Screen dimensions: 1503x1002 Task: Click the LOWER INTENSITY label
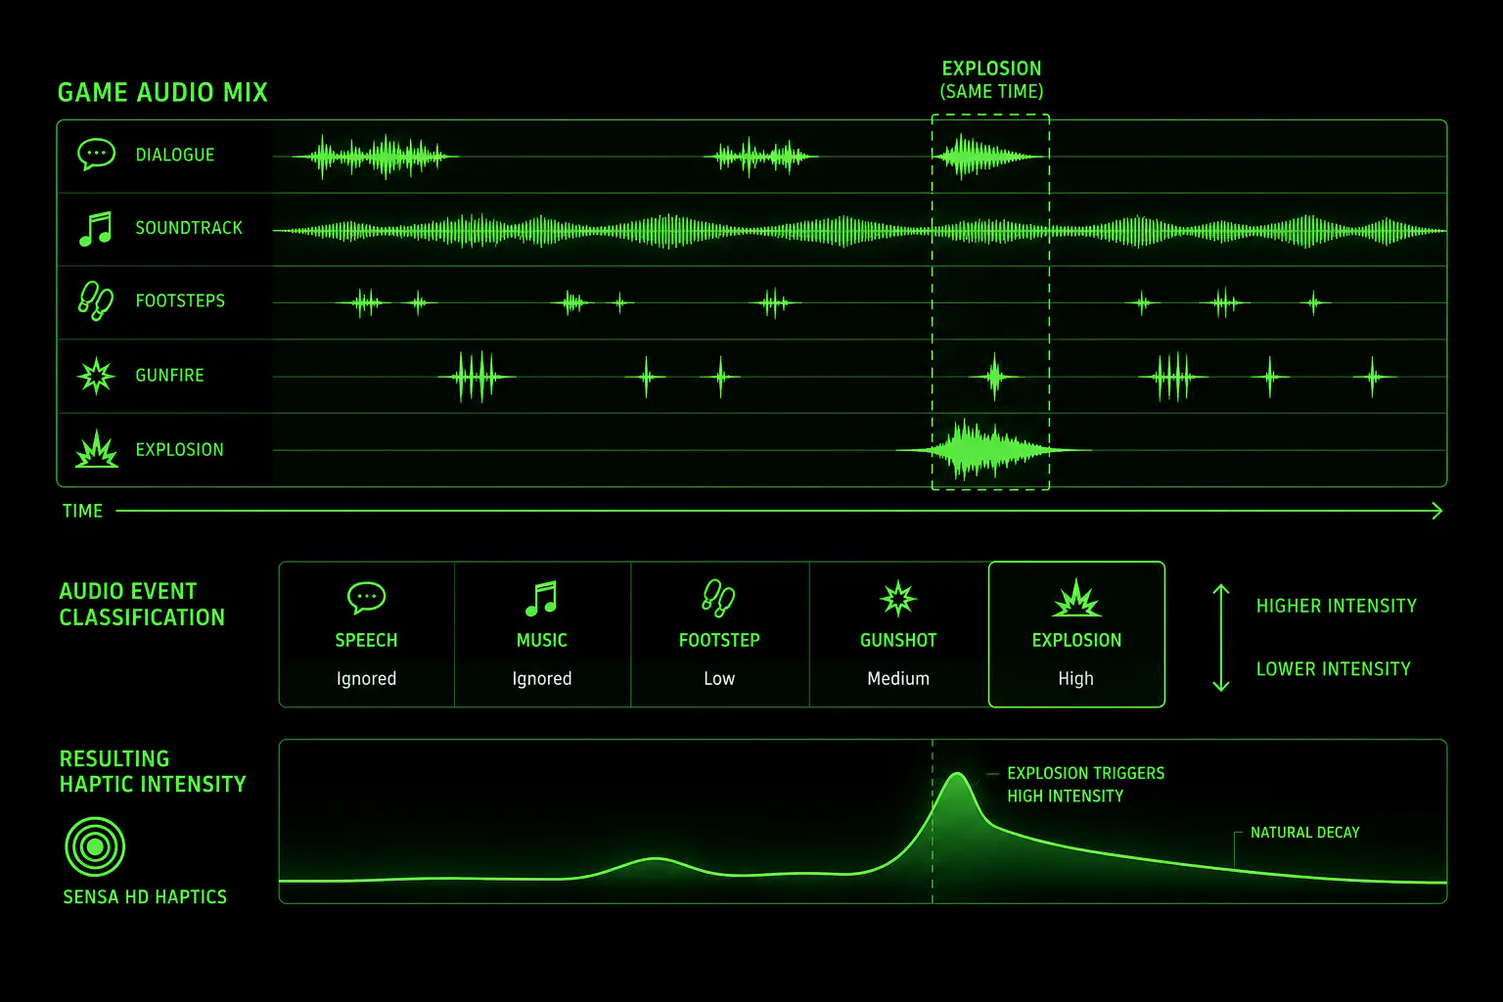click(1333, 669)
